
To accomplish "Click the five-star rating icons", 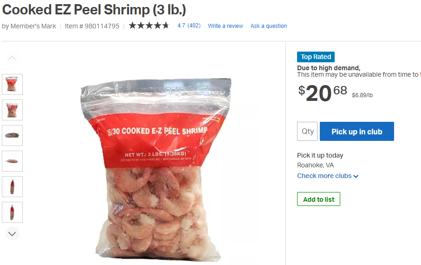I will pos(149,26).
